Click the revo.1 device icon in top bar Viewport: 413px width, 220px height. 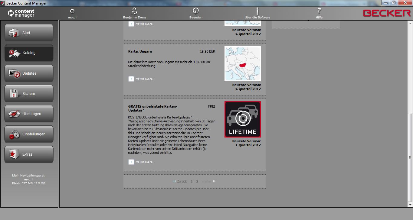pos(72,11)
